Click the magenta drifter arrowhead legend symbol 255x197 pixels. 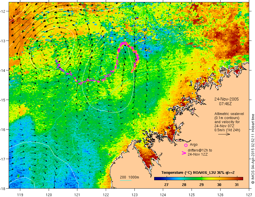coord(184,153)
